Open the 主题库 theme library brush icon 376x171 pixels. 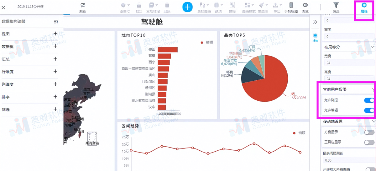[x=262, y=5]
